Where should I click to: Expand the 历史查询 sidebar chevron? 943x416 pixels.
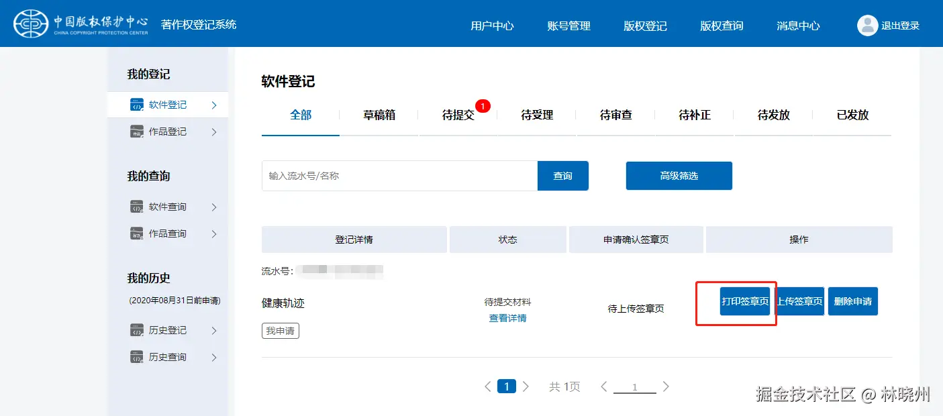[214, 358]
